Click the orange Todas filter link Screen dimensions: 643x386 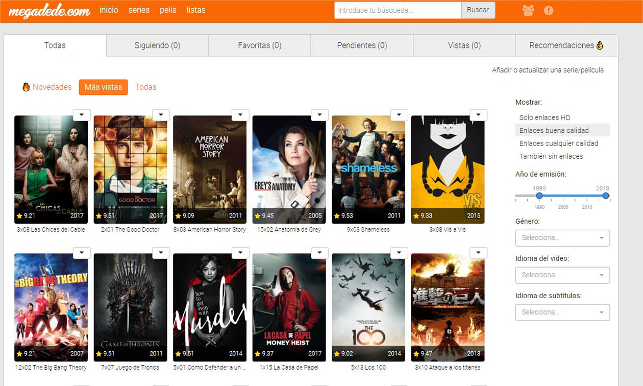145,87
